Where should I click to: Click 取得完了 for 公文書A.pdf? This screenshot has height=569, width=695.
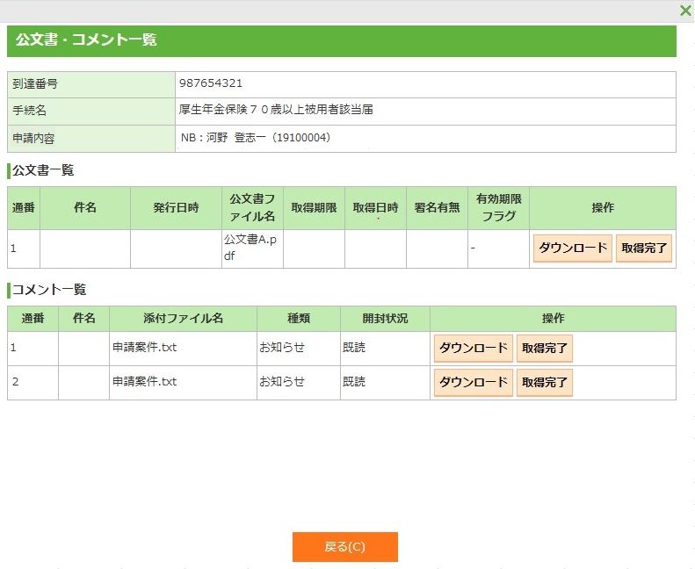(x=644, y=248)
